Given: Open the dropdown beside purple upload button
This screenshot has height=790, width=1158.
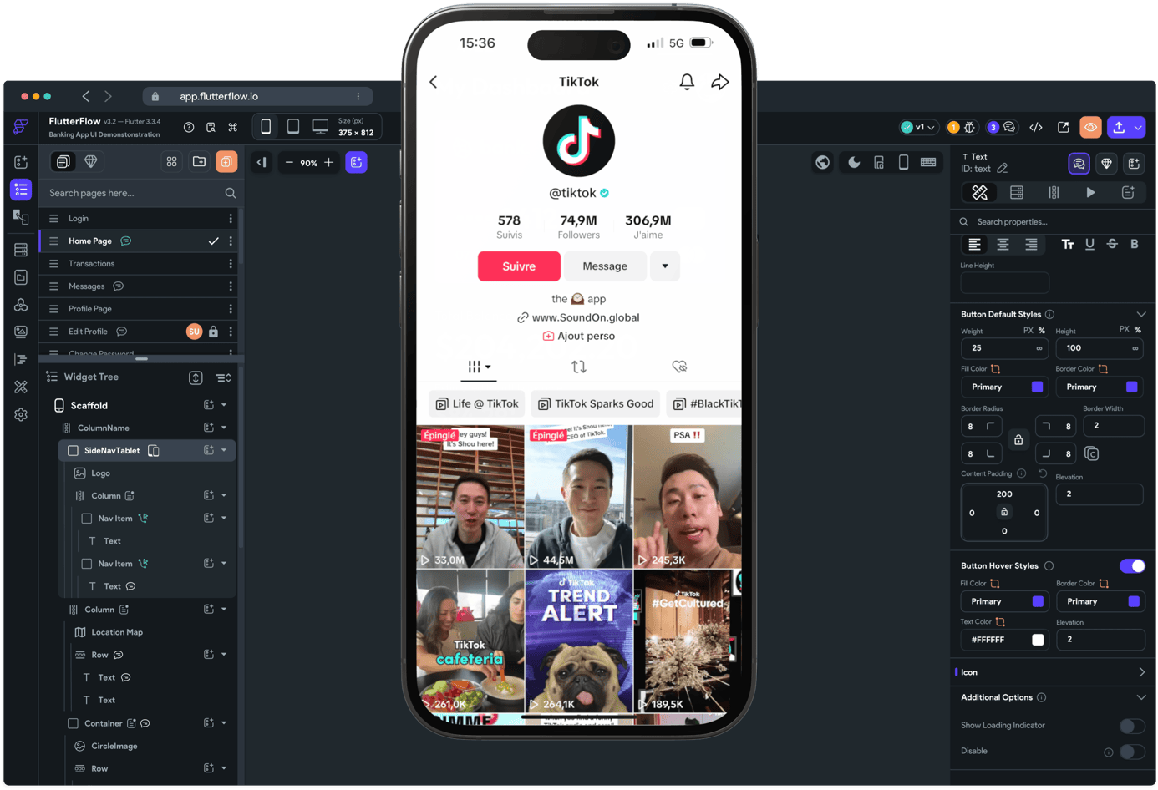Looking at the screenshot, I should [1138, 127].
